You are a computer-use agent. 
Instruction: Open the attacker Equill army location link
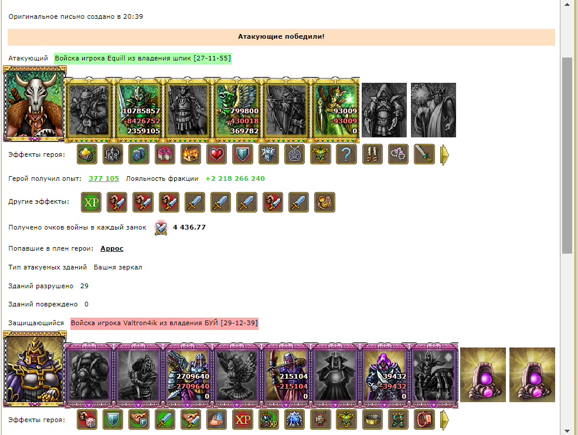point(142,58)
